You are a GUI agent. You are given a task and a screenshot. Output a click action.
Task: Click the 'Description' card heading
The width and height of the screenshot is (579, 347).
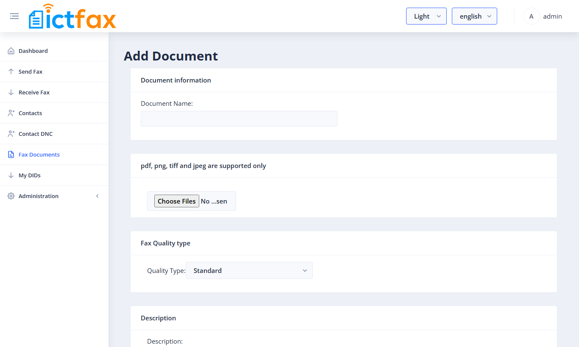[x=158, y=318]
